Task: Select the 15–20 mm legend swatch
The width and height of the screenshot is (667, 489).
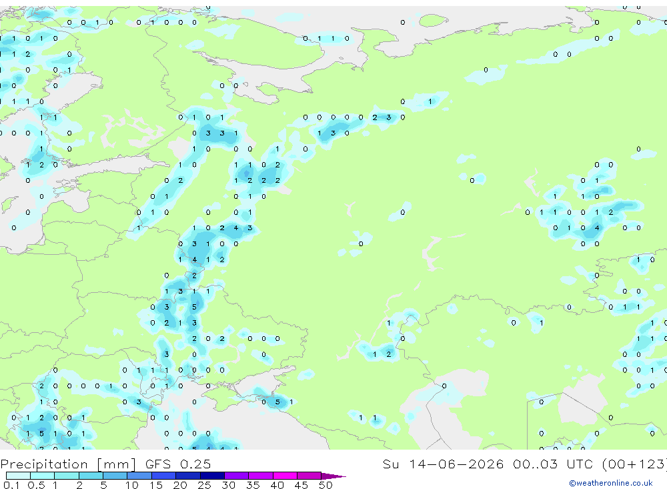Action: (x=164, y=476)
